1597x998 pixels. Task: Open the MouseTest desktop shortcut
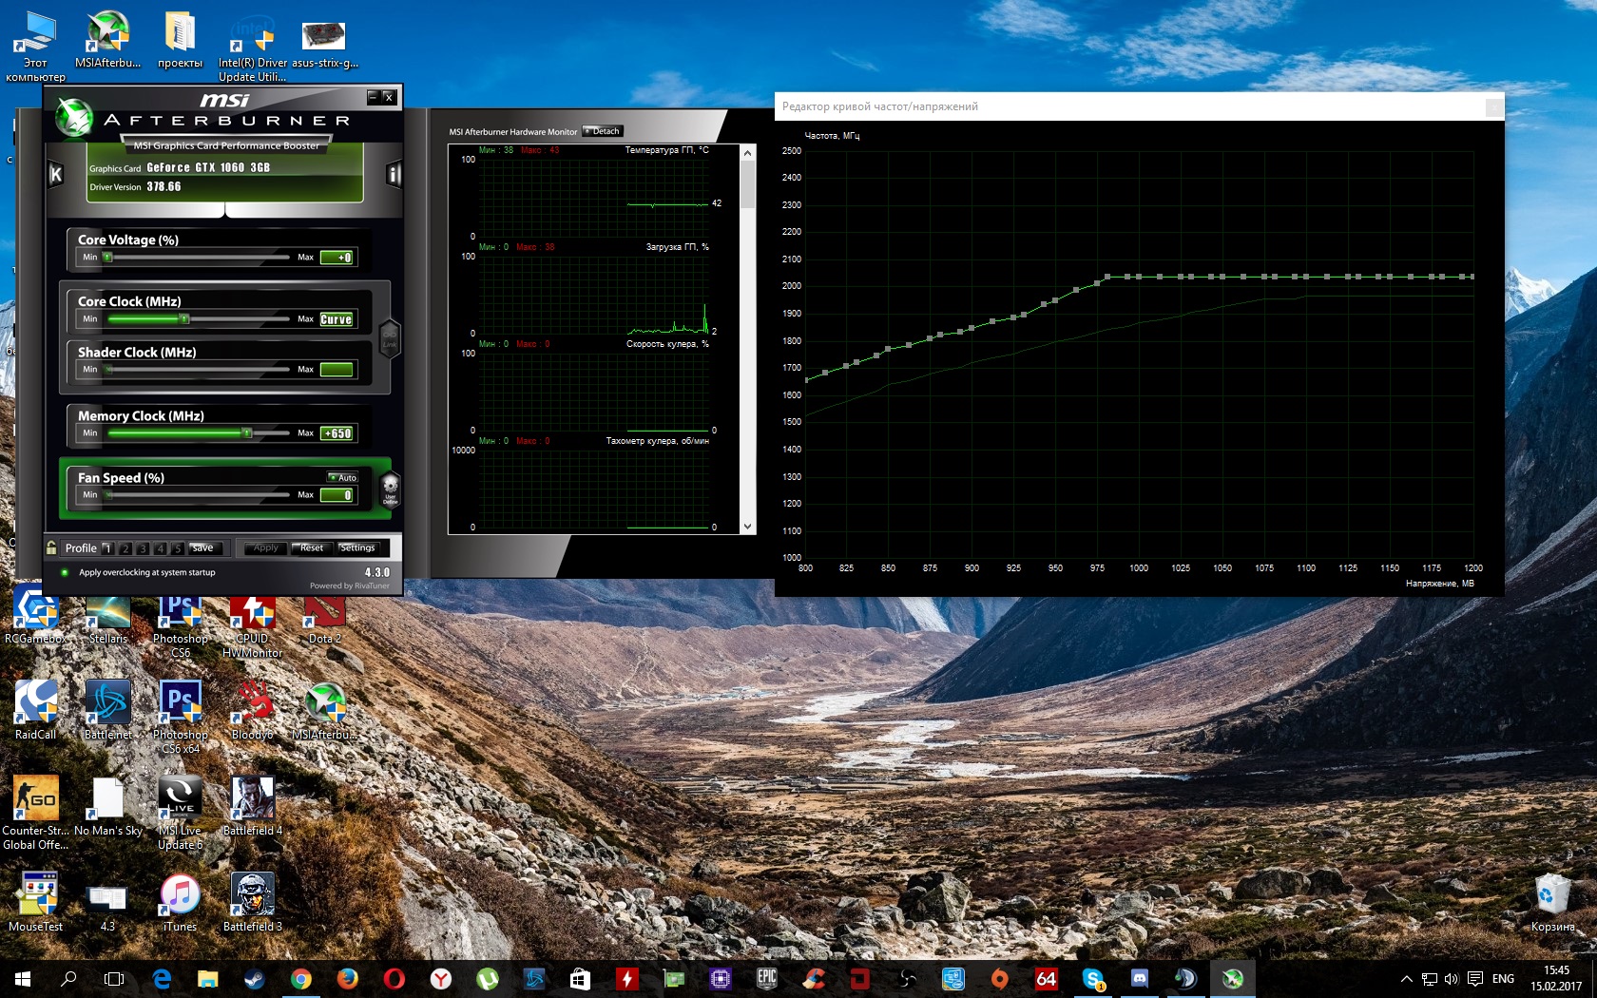35,903
